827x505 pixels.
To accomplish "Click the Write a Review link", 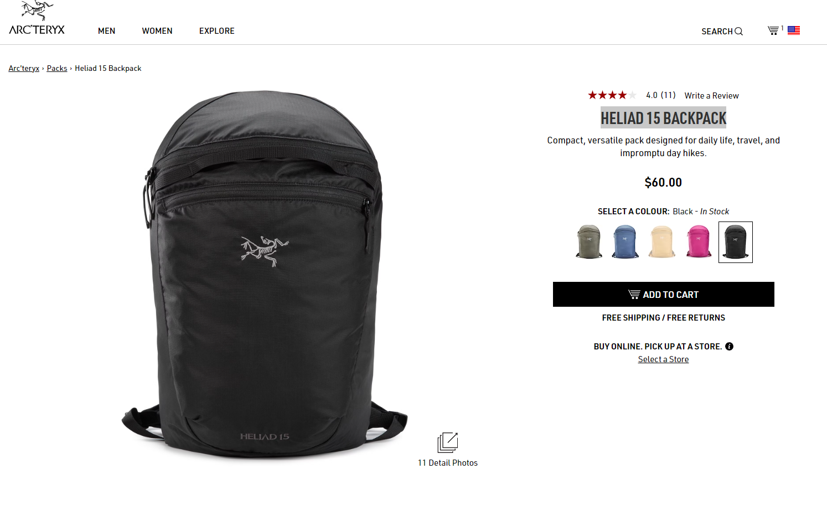I will click(x=712, y=96).
